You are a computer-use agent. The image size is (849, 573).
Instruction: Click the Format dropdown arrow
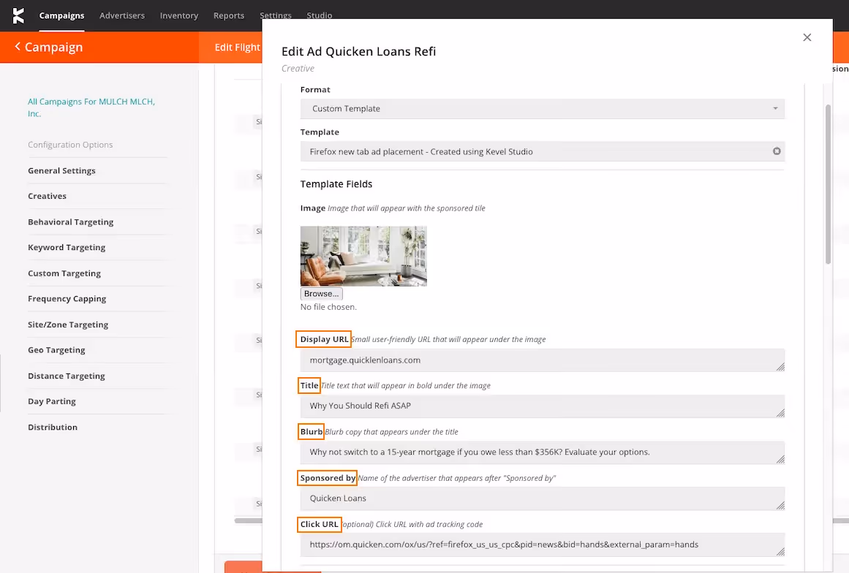[775, 108]
